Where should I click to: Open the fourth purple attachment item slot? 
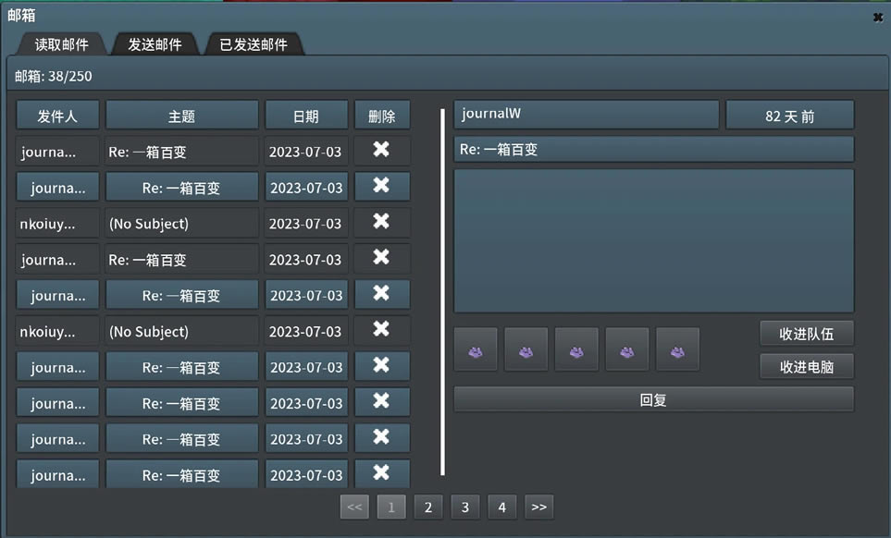coord(626,348)
